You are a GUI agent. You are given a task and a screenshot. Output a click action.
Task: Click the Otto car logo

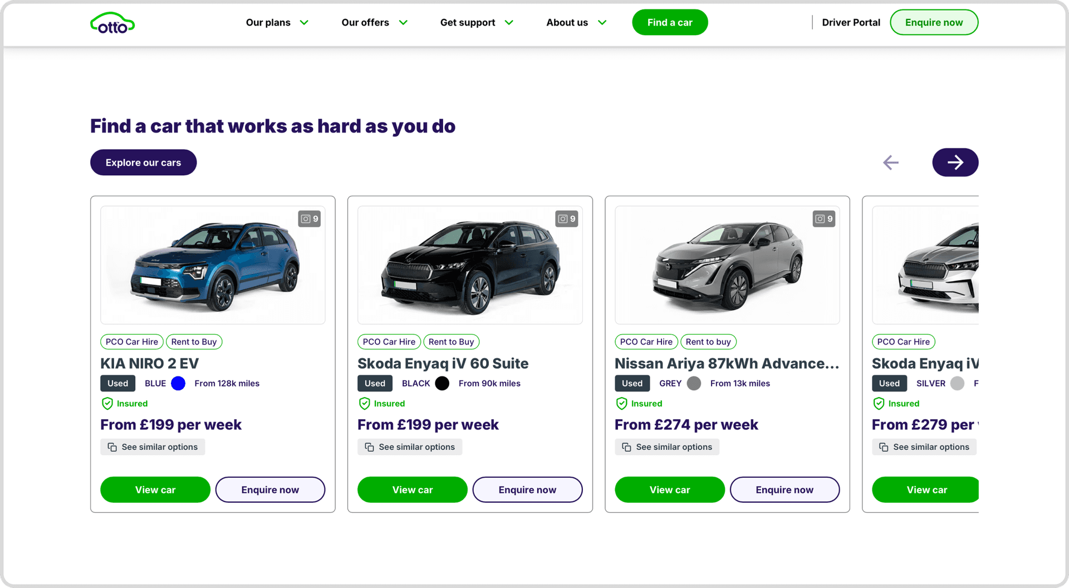click(112, 23)
